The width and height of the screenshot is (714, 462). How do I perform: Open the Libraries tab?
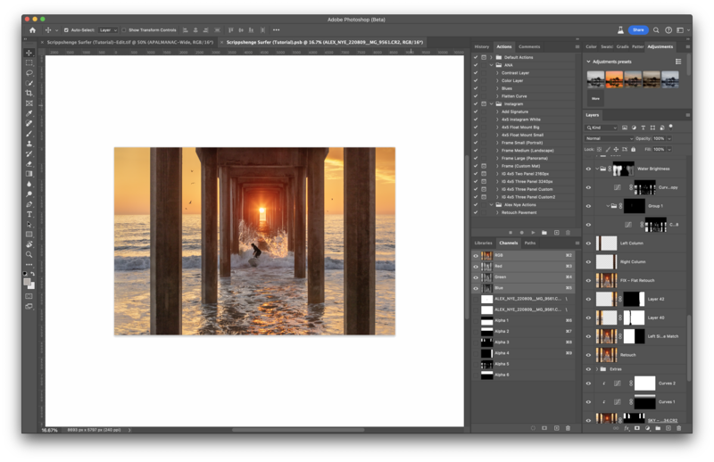[483, 243]
